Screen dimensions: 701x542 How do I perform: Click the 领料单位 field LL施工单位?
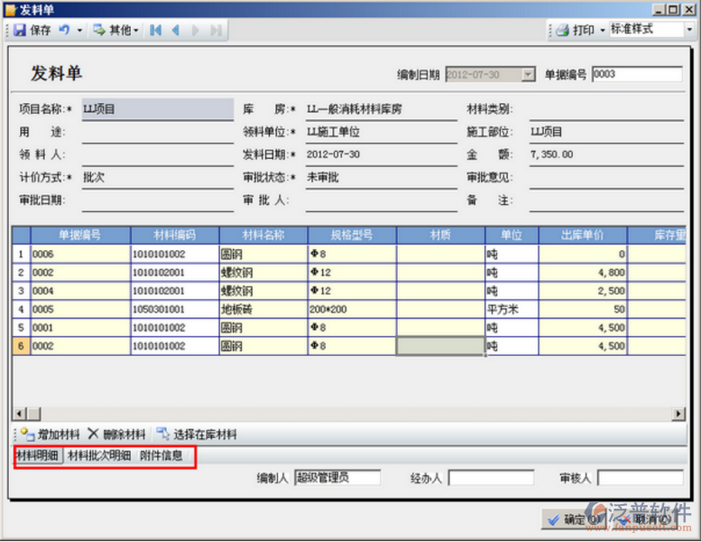382,133
